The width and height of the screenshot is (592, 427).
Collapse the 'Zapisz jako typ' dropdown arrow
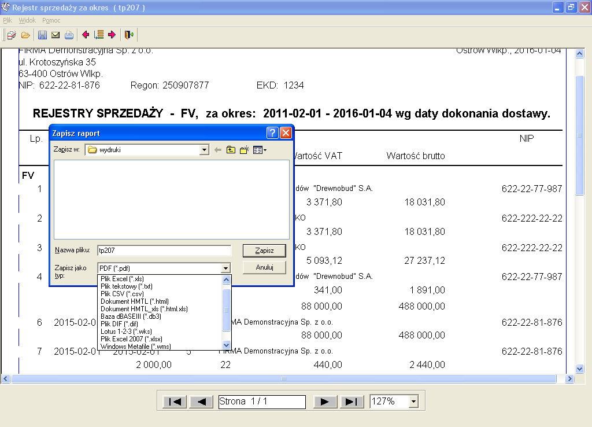coord(225,268)
